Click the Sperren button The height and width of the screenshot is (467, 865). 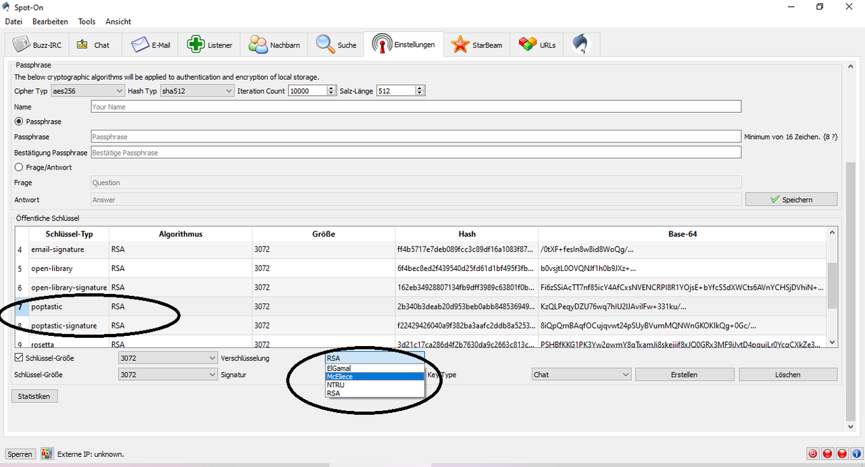pos(20,454)
